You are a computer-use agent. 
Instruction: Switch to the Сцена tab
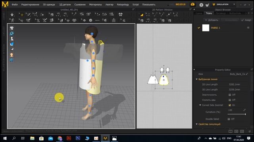199,13
